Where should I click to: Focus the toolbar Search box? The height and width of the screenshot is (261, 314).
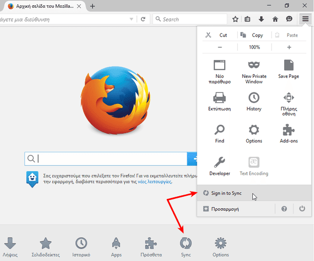pos(190,19)
